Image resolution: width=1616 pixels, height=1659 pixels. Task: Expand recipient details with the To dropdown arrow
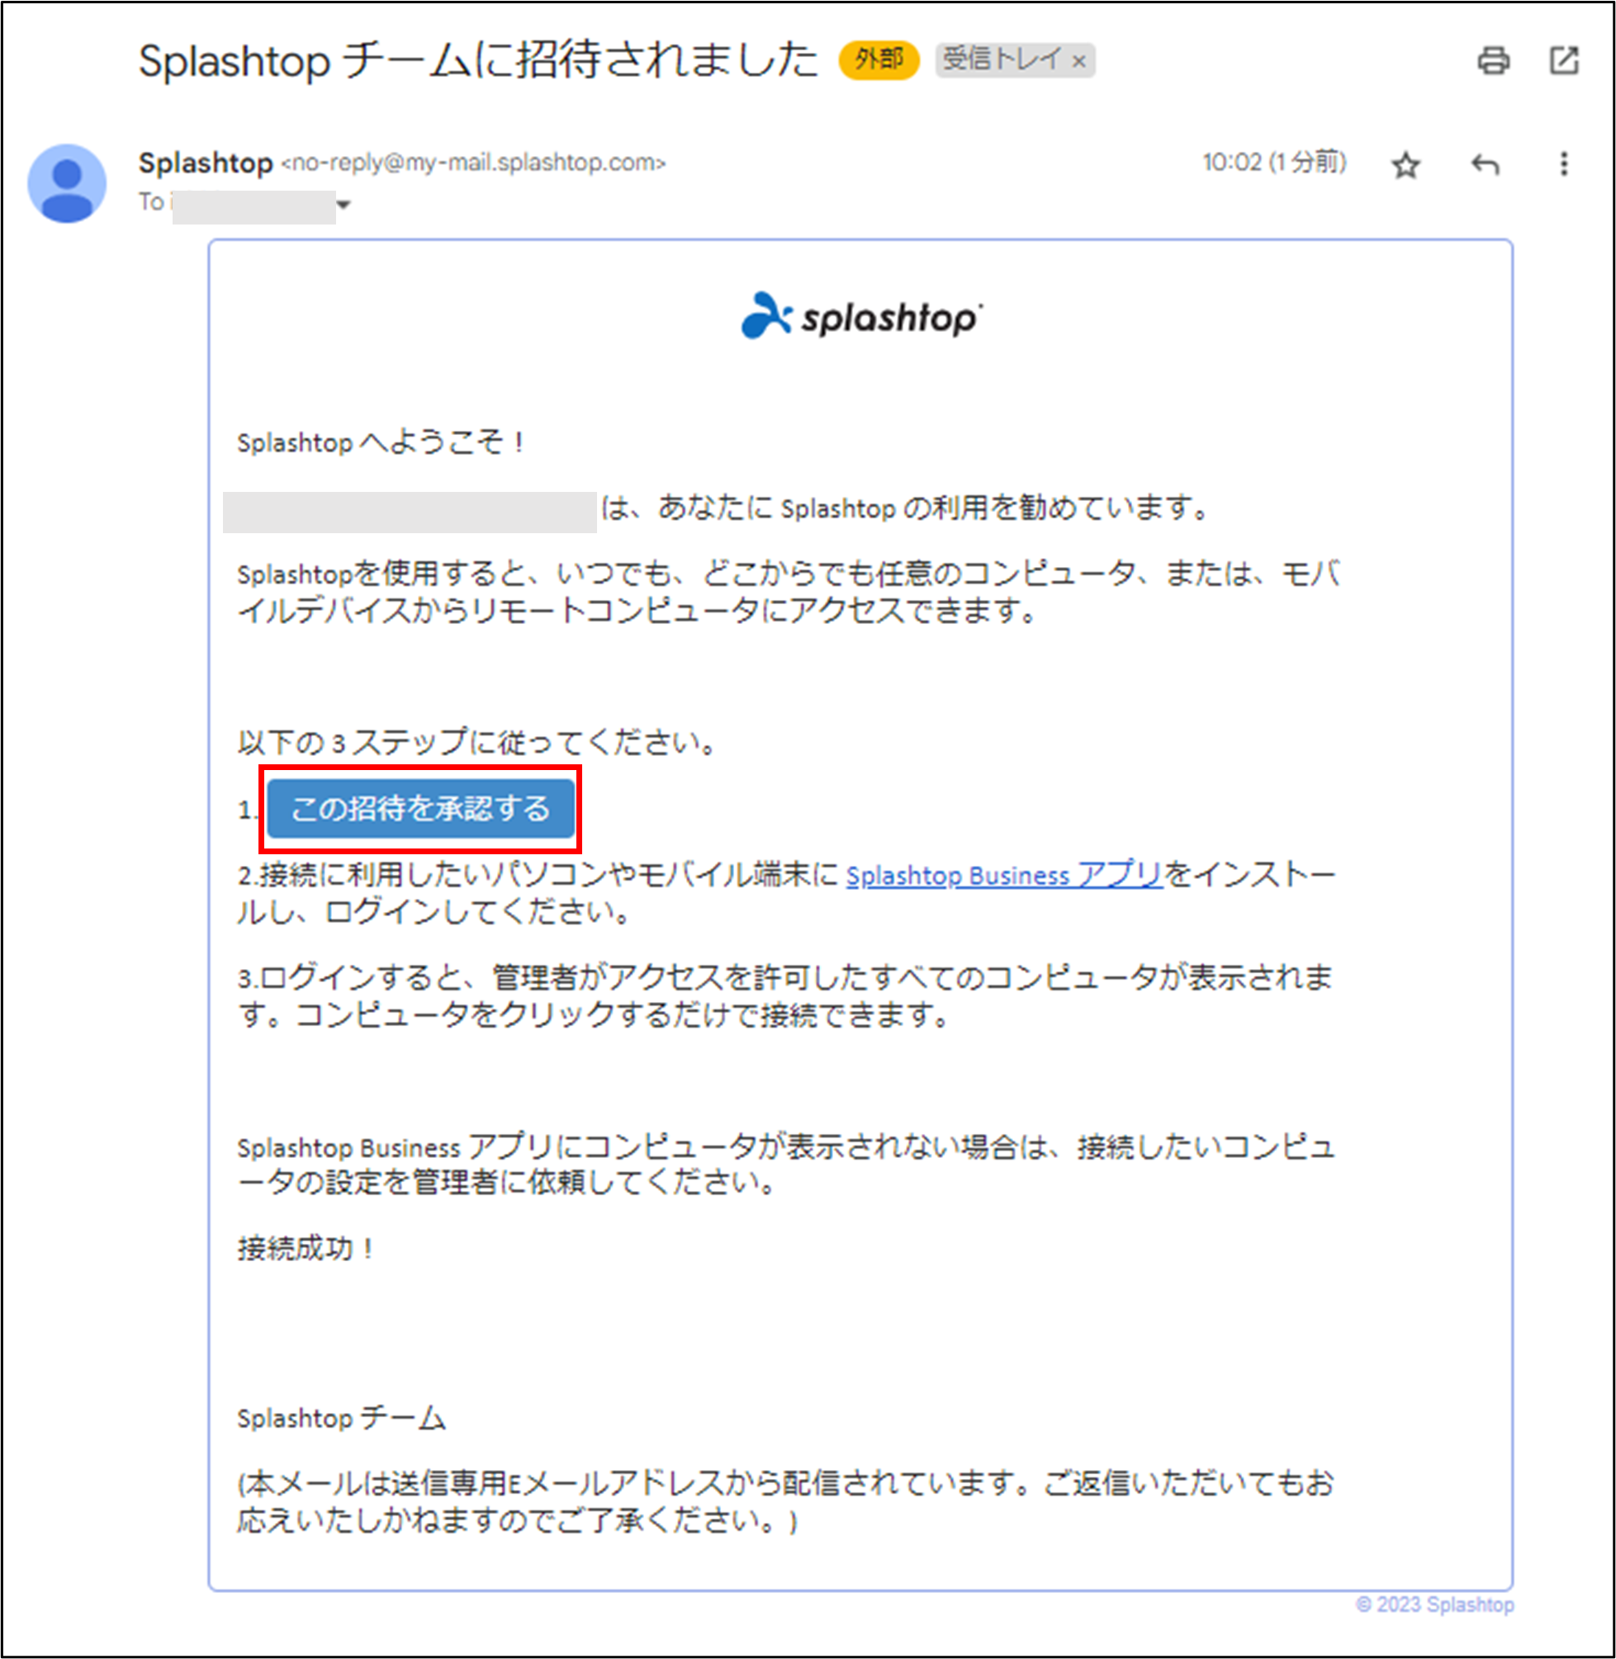point(344,205)
